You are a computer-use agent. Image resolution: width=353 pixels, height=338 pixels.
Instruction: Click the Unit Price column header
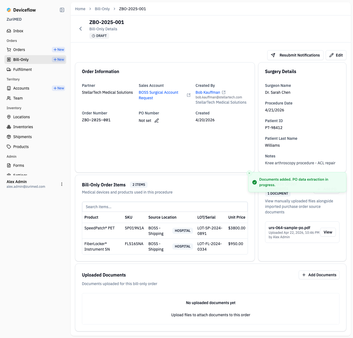(237, 217)
